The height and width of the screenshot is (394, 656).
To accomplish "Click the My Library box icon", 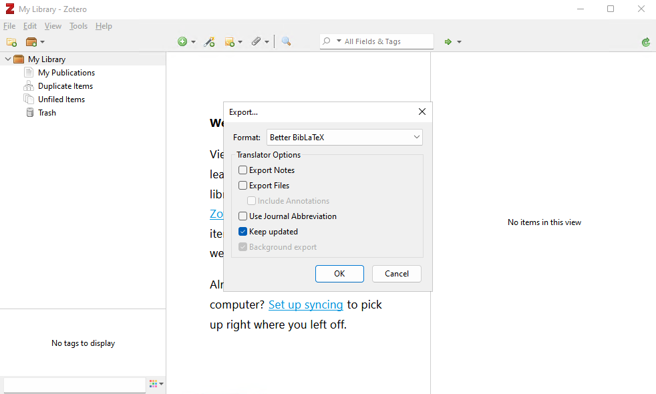I will (19, 59).
